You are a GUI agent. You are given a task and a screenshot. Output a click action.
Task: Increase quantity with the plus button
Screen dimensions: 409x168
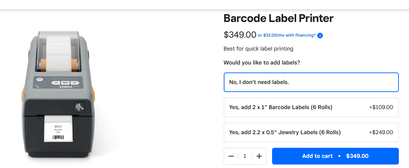259,156
